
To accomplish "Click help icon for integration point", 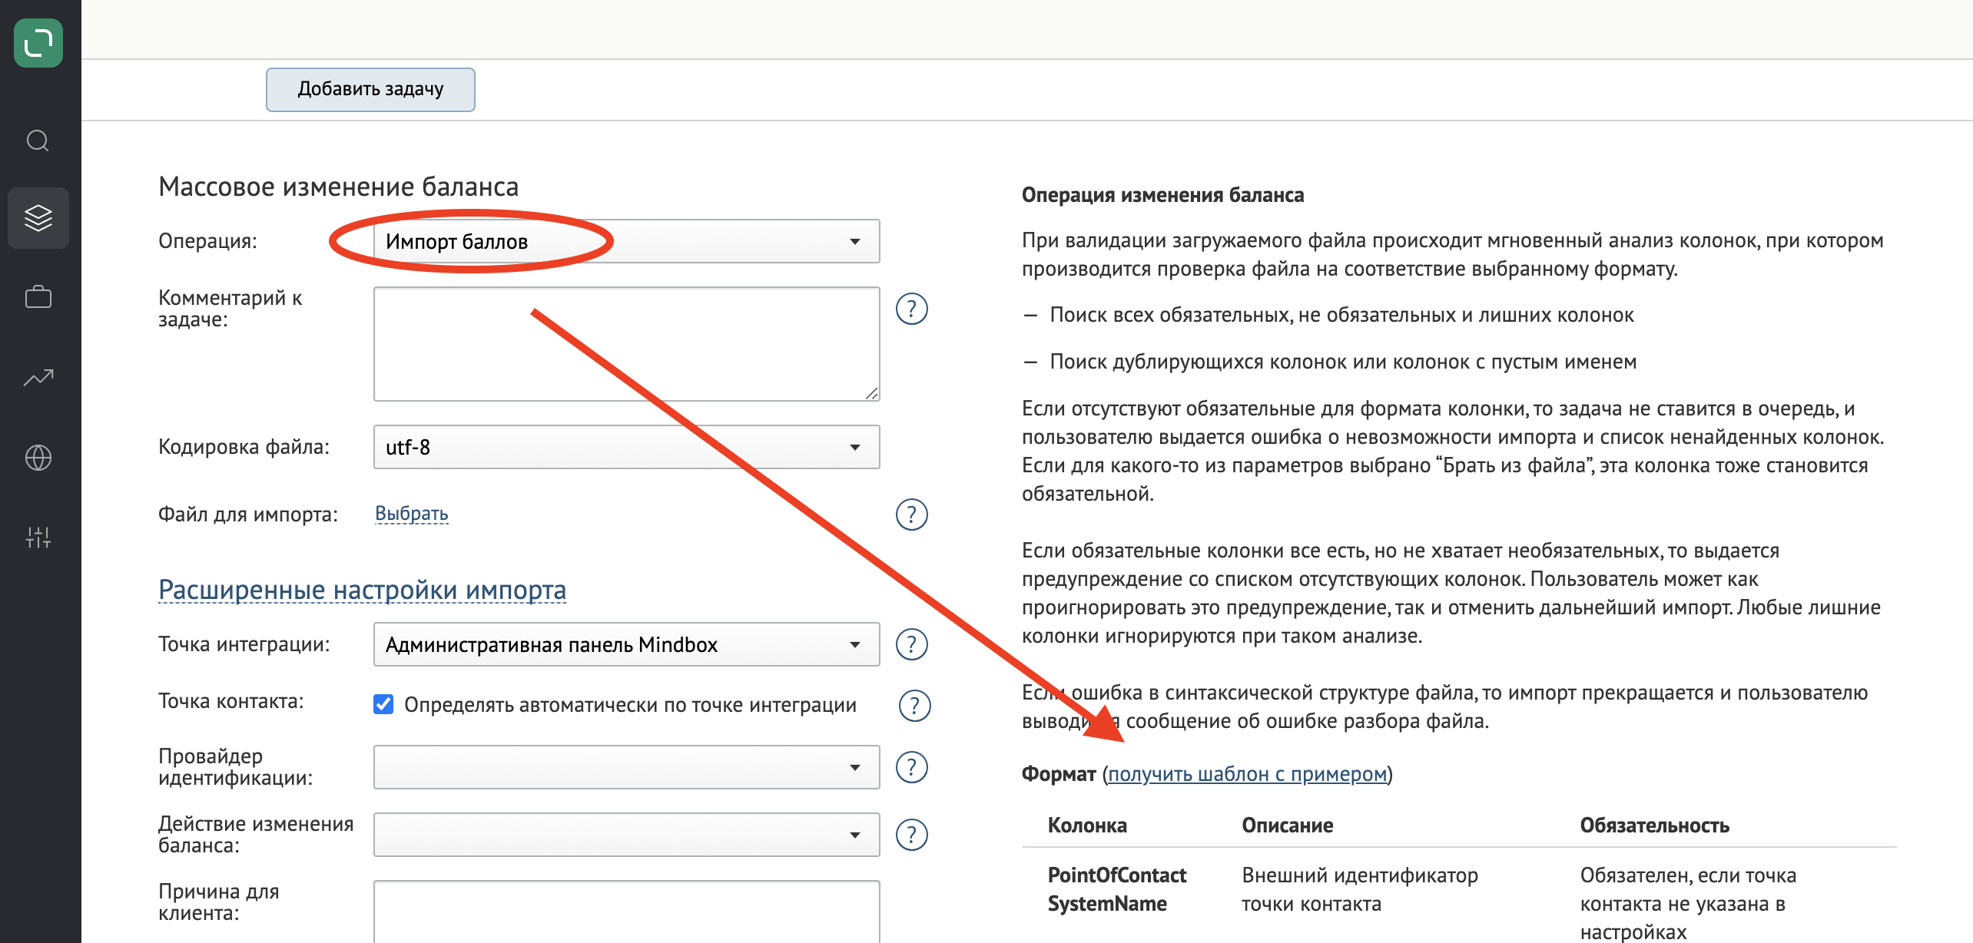I will point(912,644).
